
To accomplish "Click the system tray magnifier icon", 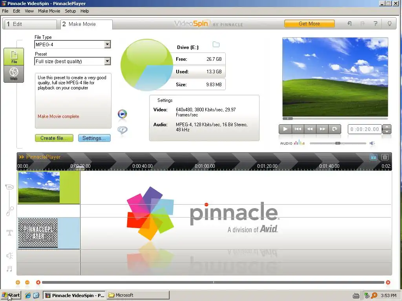I will pyautogui.click(x=374, y=296).
